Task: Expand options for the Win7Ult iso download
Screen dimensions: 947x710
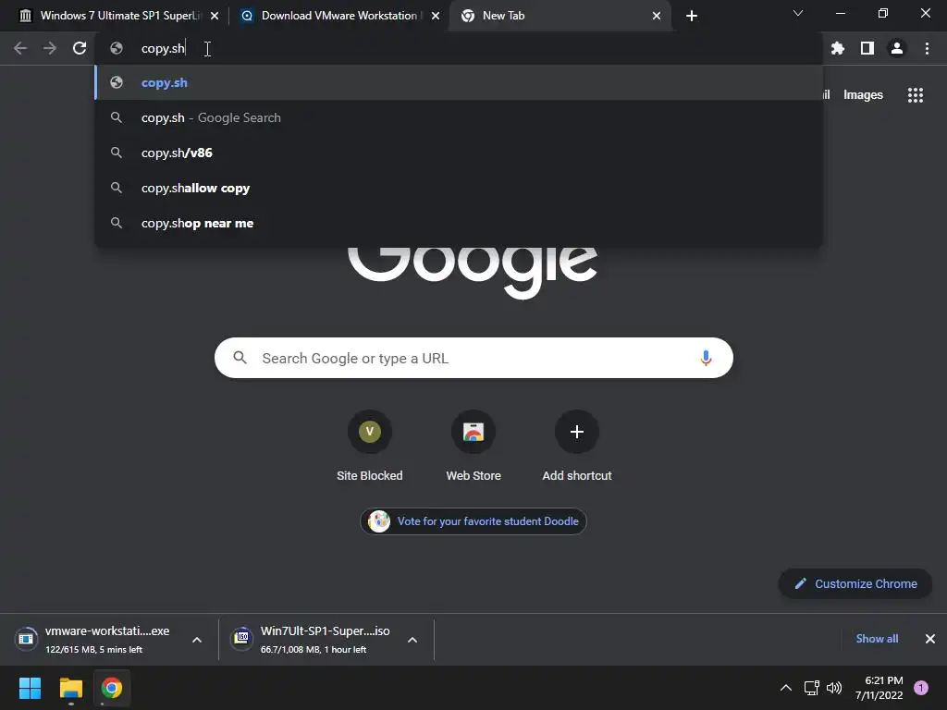Action: coord(412,640)
